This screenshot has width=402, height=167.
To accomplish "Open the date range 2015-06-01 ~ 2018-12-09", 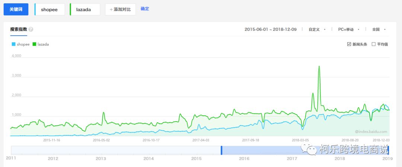I will point(271,29).
